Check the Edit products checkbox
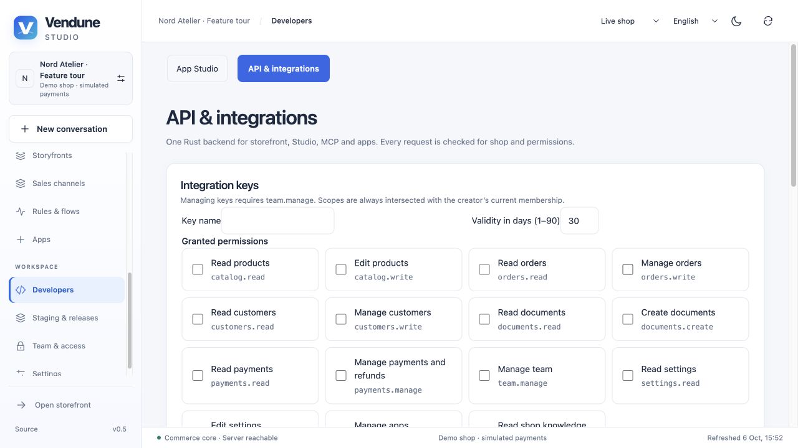The width and height of the screenshot is (798, 448). pyautogui.click(x=341, y=269)
